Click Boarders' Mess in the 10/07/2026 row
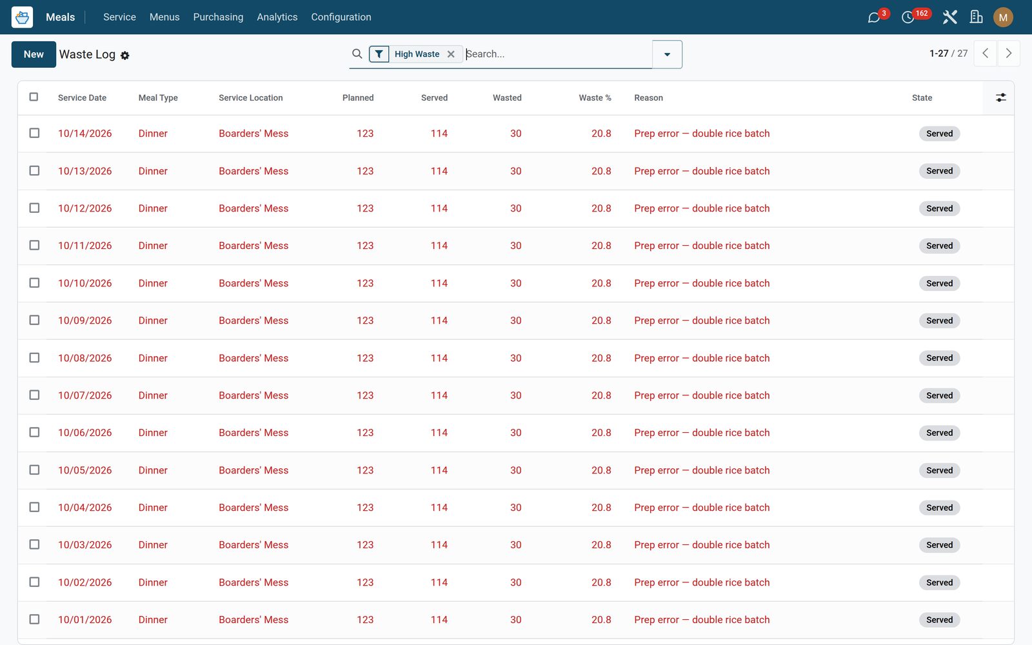This screenshot has width=1032, height=645. [x=253, y=395]
